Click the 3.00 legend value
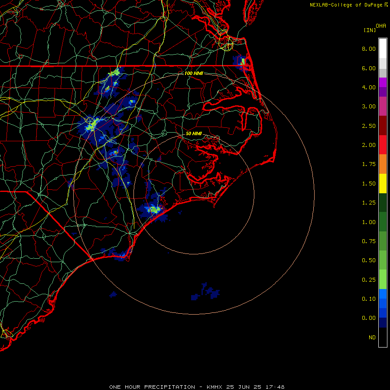 (369, 107)
